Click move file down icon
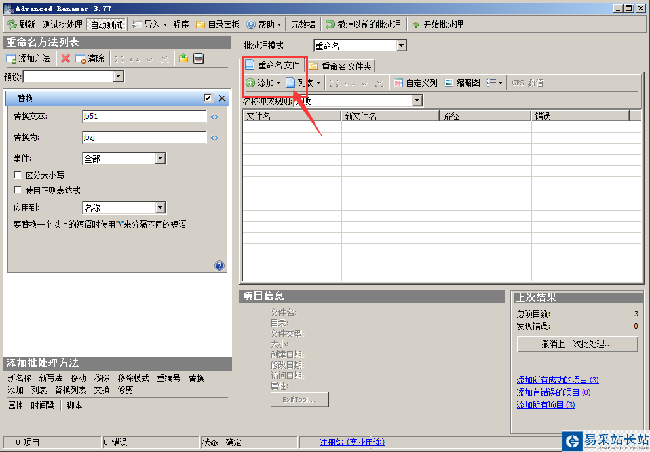Screen dimensions: 650x452 [364, 83]
